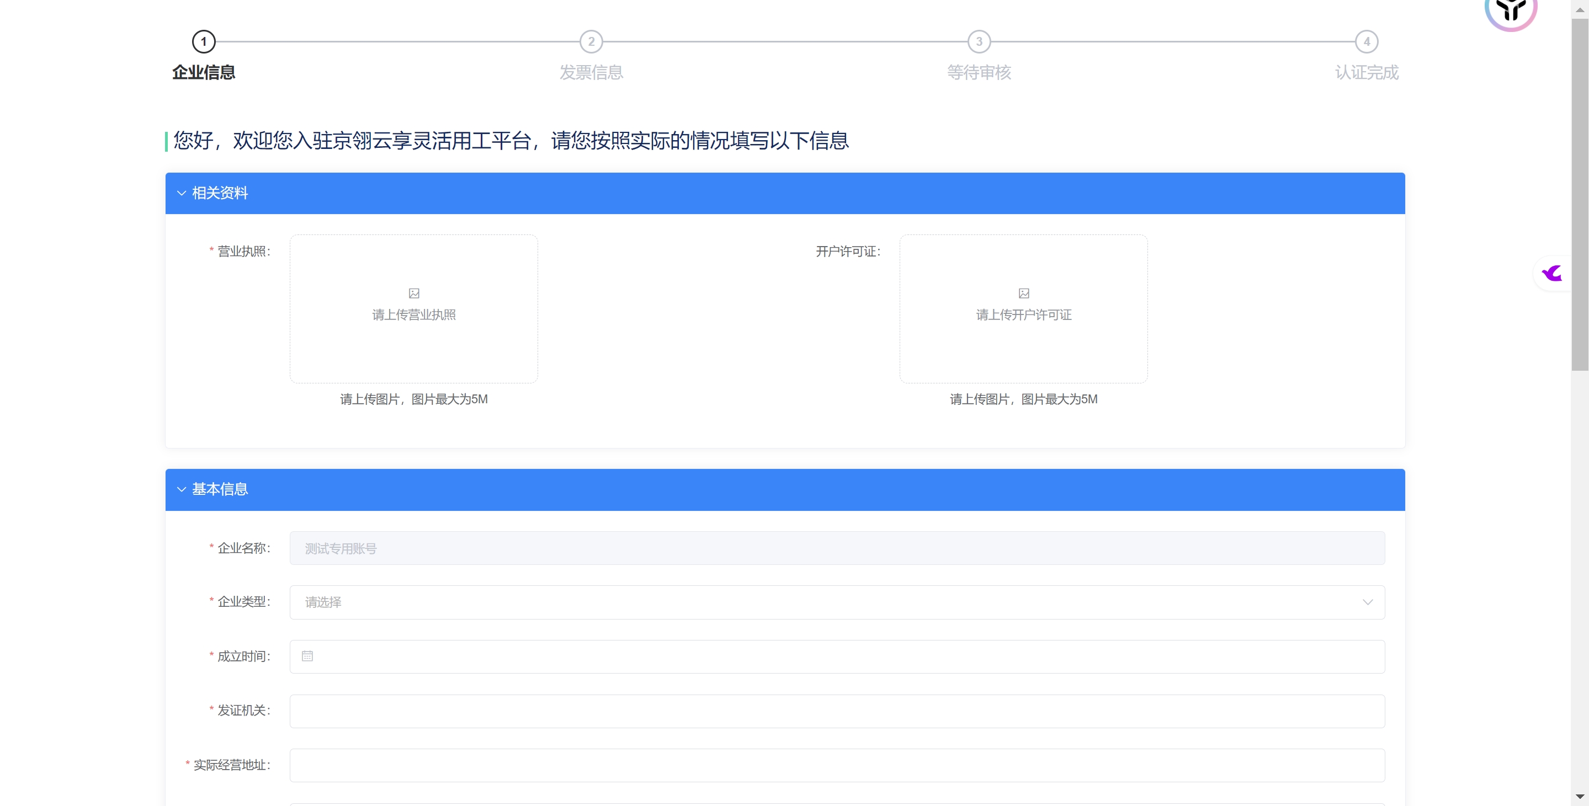Focus the 成立时间 date field
Viewport: 1589px width, 806px height.
coord(837,656)
